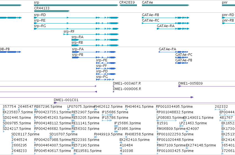Open the srp-PE protein label
This screenshot has height=155, width=235.
pos(102,60)
